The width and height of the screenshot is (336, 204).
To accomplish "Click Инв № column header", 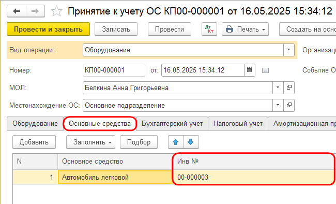I will pos(254,161).
